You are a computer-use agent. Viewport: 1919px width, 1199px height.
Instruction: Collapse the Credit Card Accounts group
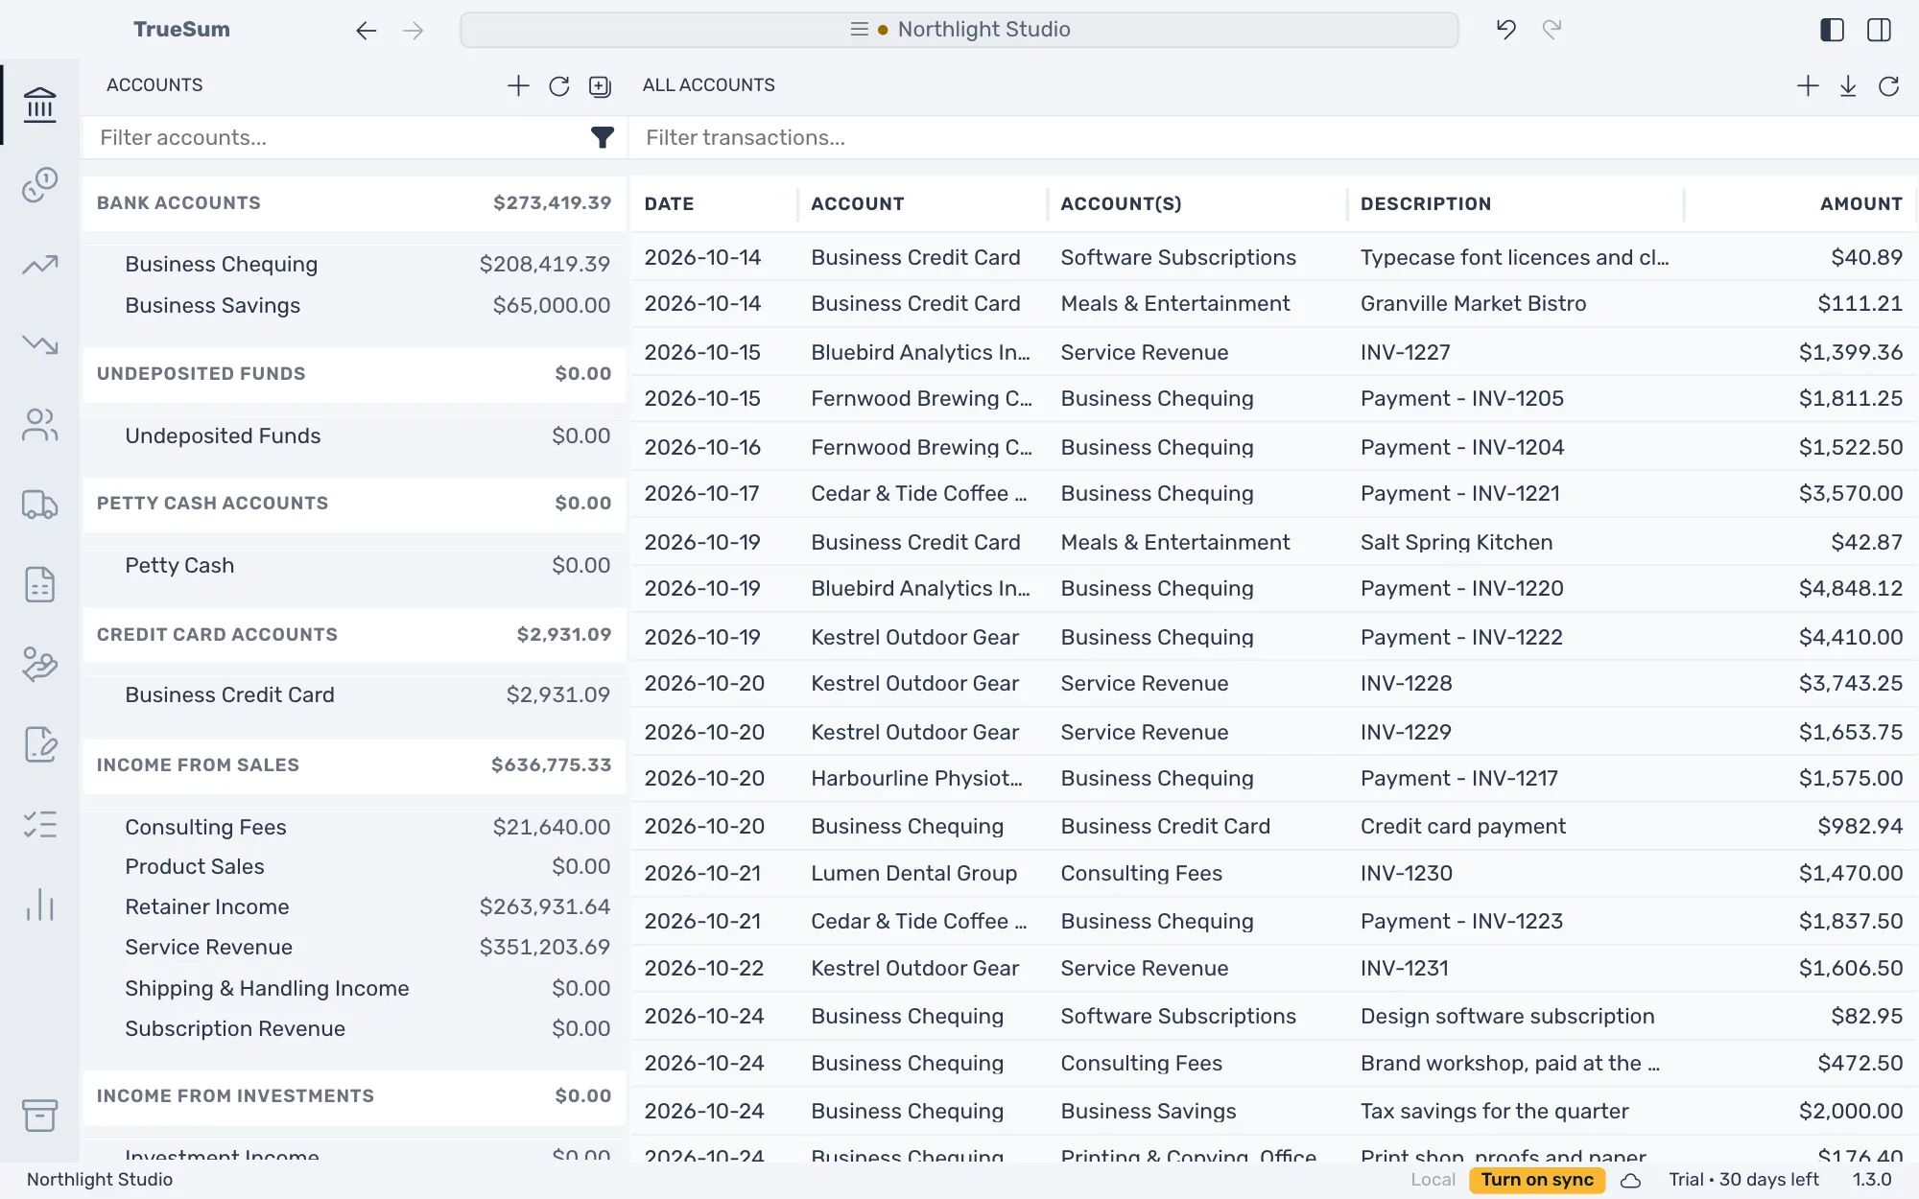354,634
